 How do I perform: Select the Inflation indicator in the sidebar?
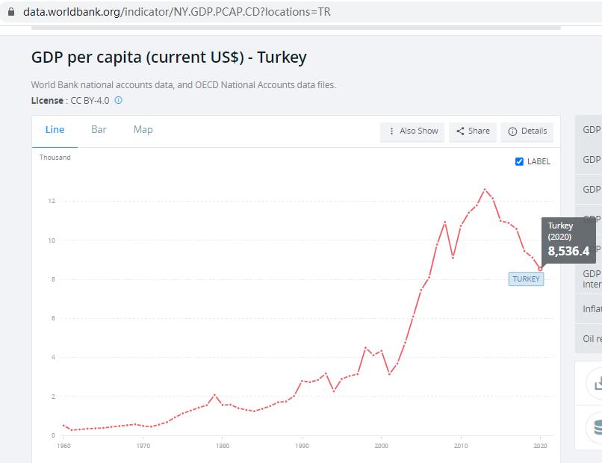(592, 309)
